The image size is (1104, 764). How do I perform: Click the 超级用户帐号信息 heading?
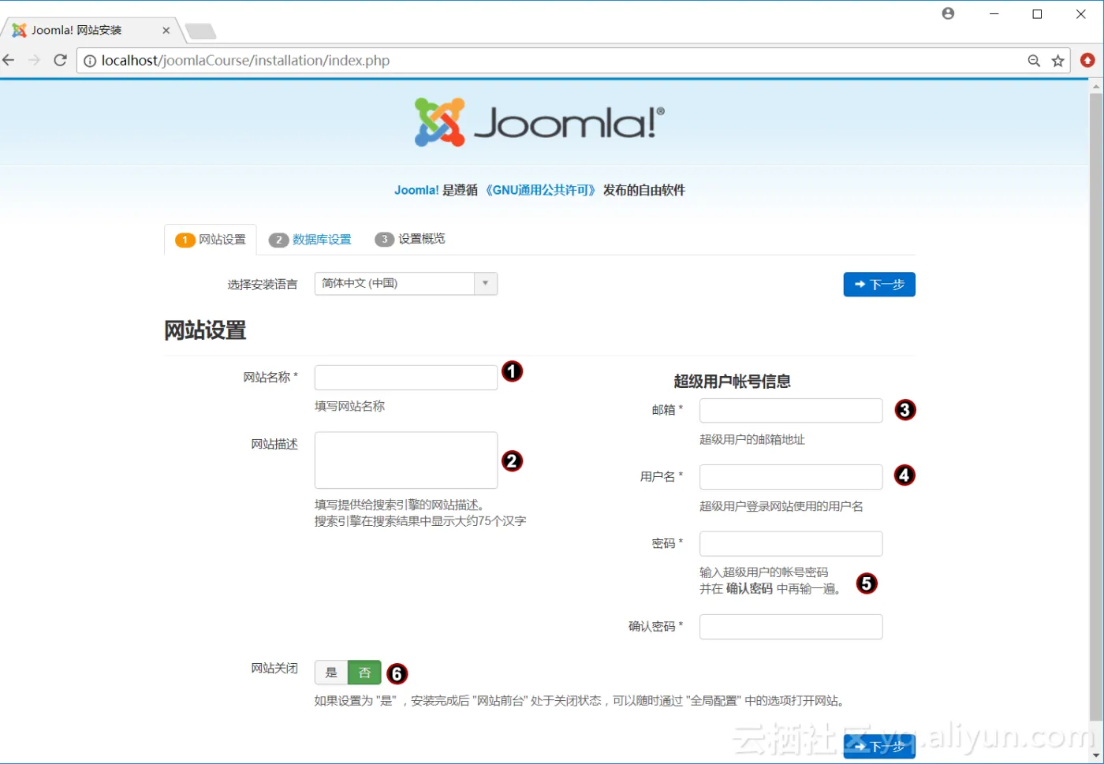pos(732,382)
